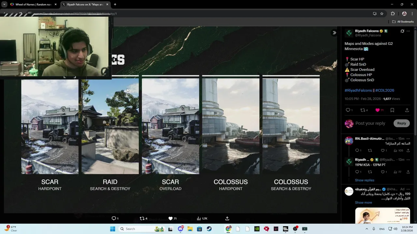417x234 pixels.
Task: Click the taskbar Search box
Action: pos(142,229)
